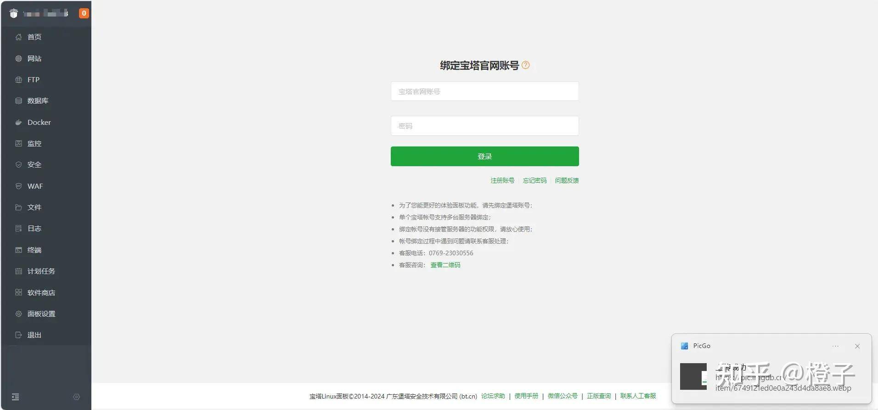Click the 查看二维码 link
The height and width of the screenshot is (410, 878).
point(445,265)
